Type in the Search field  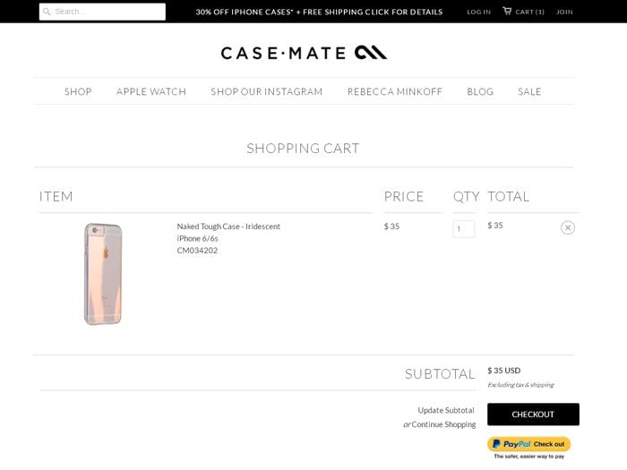click(x=107, y=12)
